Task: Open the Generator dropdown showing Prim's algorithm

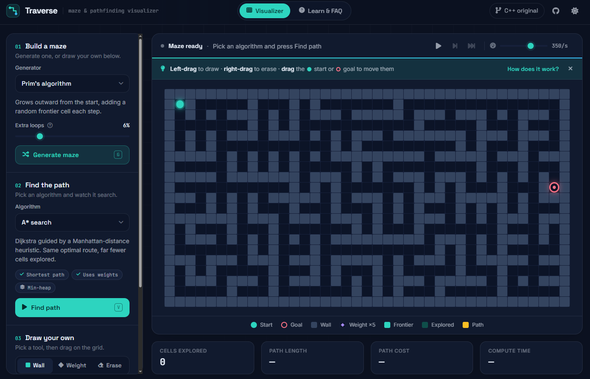Action: (72, 84)
